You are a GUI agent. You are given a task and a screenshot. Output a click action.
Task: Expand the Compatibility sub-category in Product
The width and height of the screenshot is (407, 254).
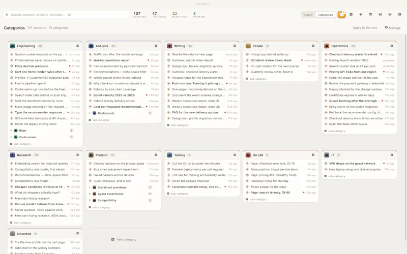pos(90,200)
